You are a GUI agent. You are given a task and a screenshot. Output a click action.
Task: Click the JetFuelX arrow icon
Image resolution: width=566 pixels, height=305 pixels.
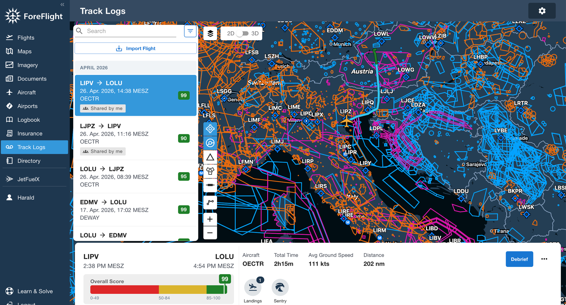[9, 179]
